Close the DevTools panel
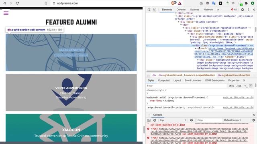This screenshot has height=144, width=257. click(254, 10)
